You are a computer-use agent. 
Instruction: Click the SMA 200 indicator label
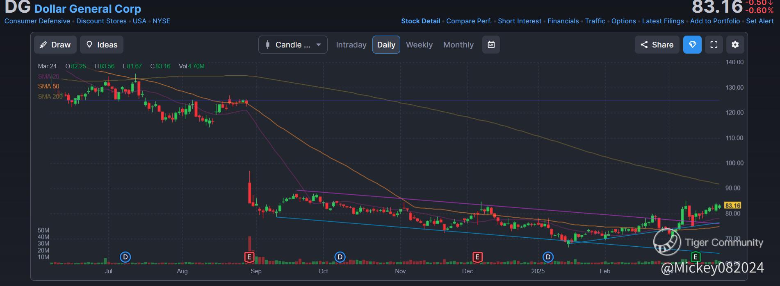[x=50, y=97]
